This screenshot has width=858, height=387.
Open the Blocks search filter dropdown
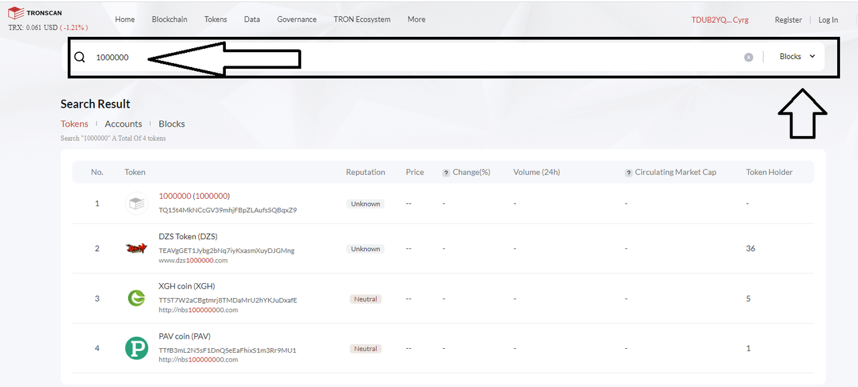click(x=798, y=57)
